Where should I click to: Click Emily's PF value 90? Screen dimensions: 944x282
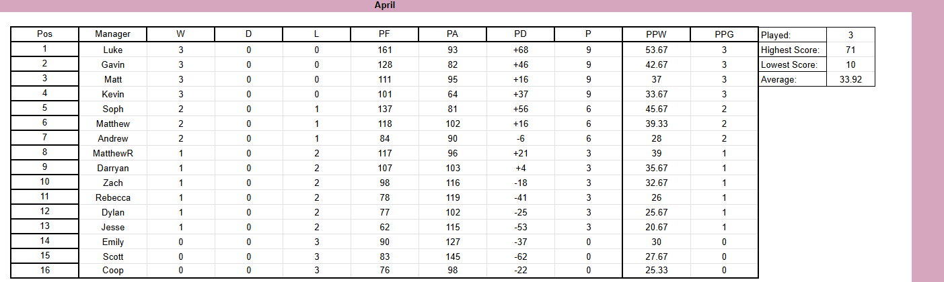point(384,242)
